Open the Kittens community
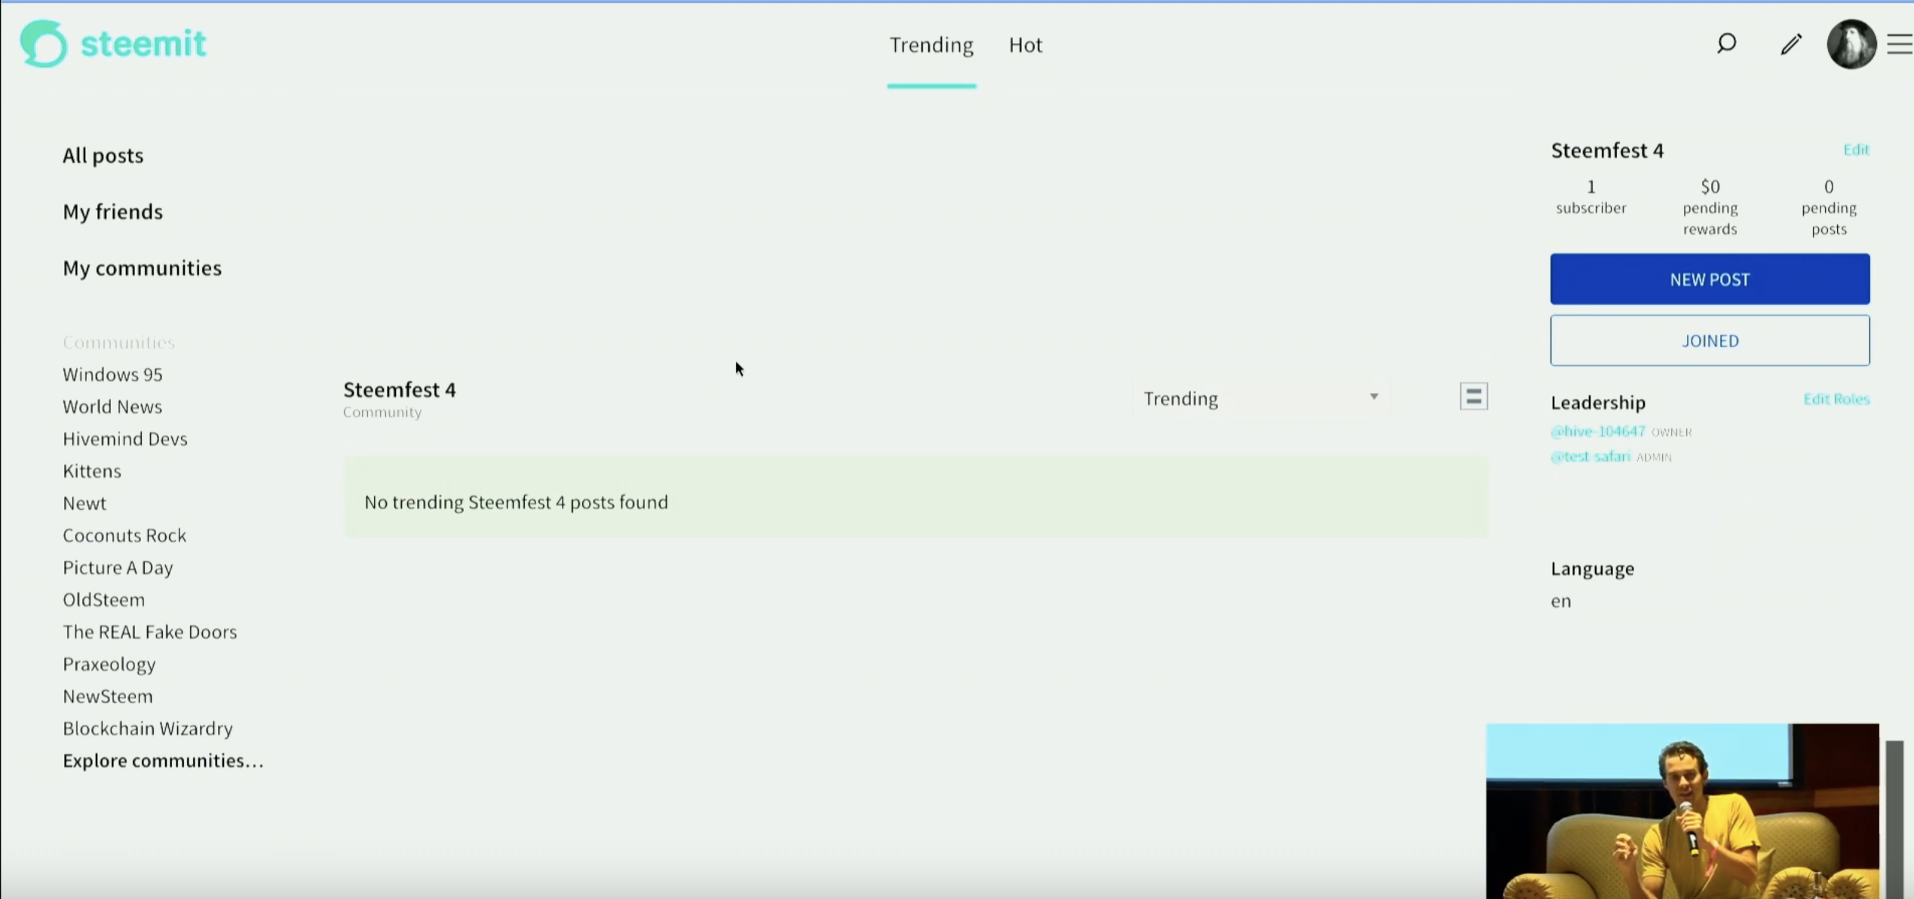Image resolution: width=1914 pixels, height=899 pixels. click(92, 471)
